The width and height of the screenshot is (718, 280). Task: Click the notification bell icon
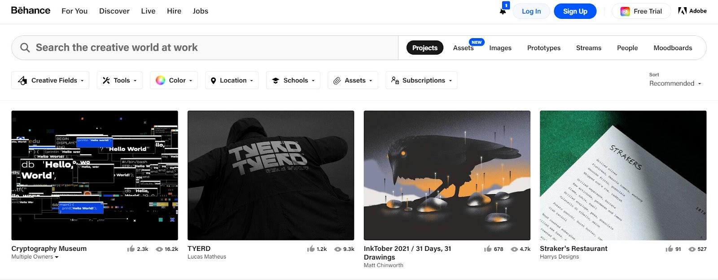tap(503, 11)
